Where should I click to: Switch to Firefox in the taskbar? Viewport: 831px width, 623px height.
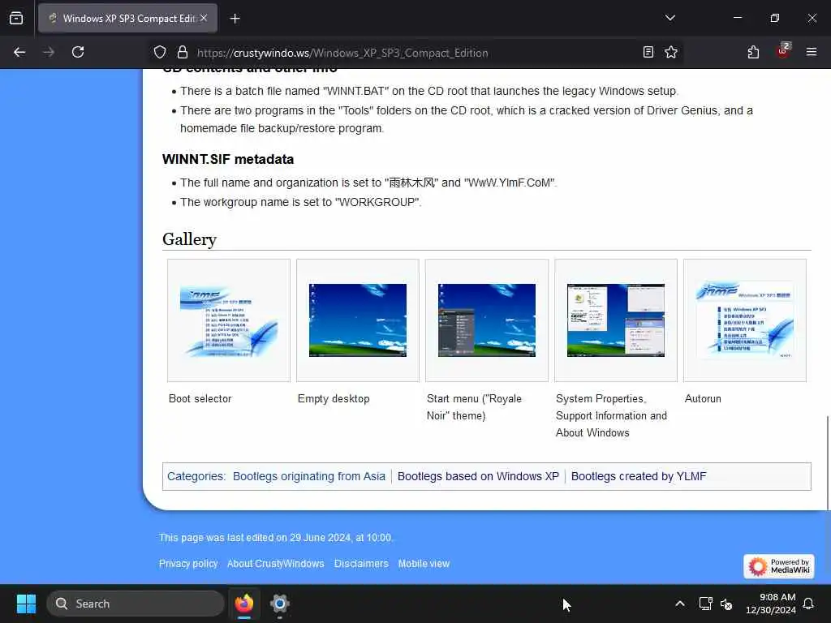click(x=244, y=604)
